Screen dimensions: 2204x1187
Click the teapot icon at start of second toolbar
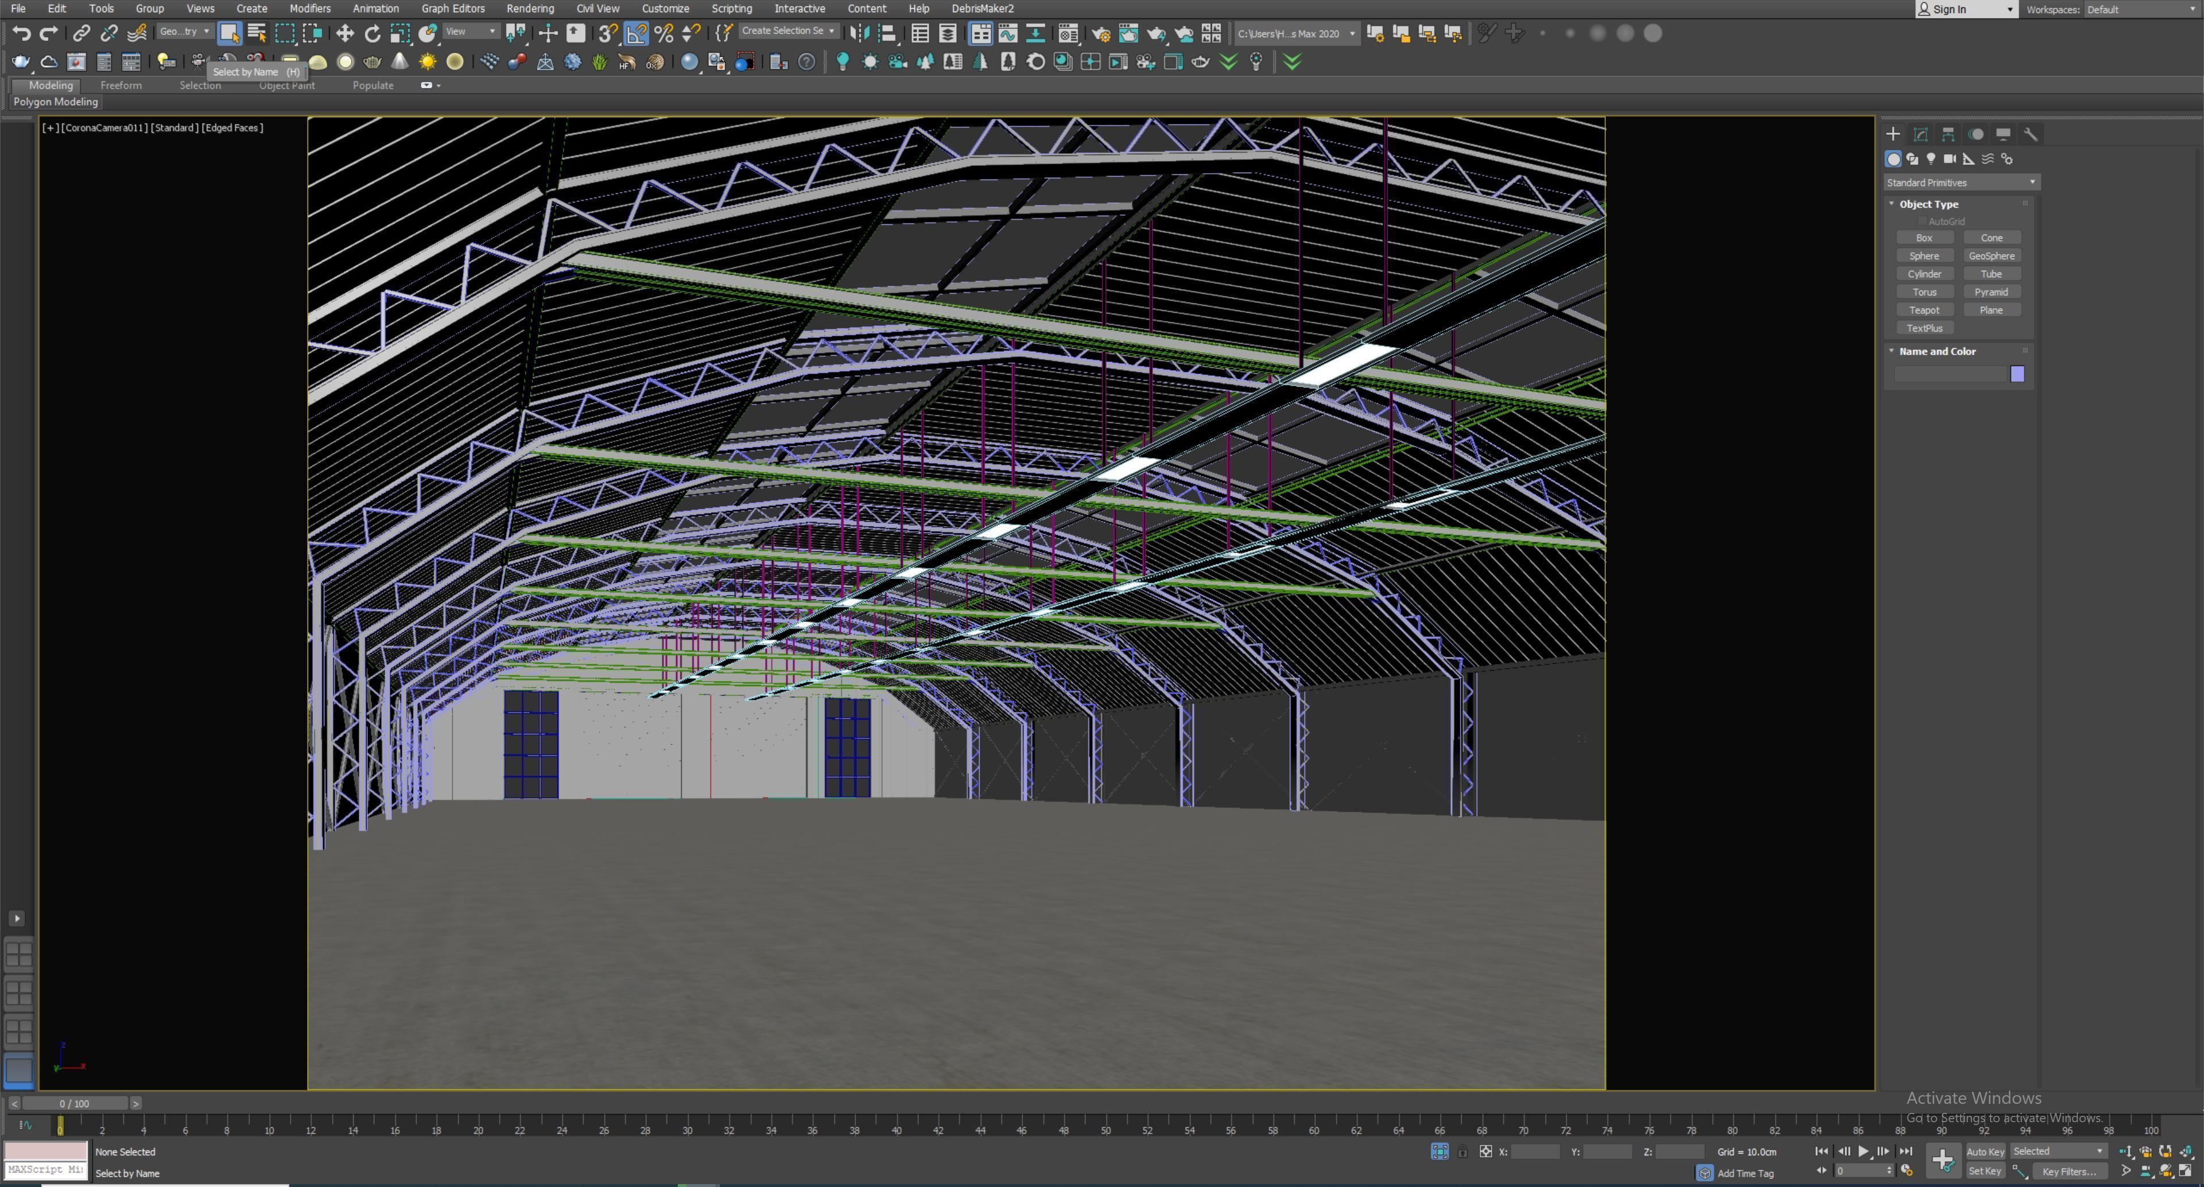21,61
